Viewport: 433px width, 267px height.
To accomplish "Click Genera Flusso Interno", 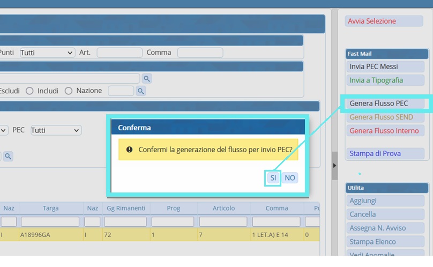I will coord(384,131).
